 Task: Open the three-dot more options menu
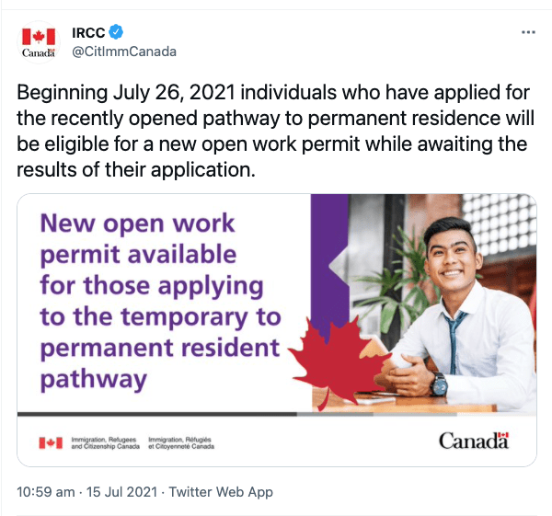pos(527,32)
